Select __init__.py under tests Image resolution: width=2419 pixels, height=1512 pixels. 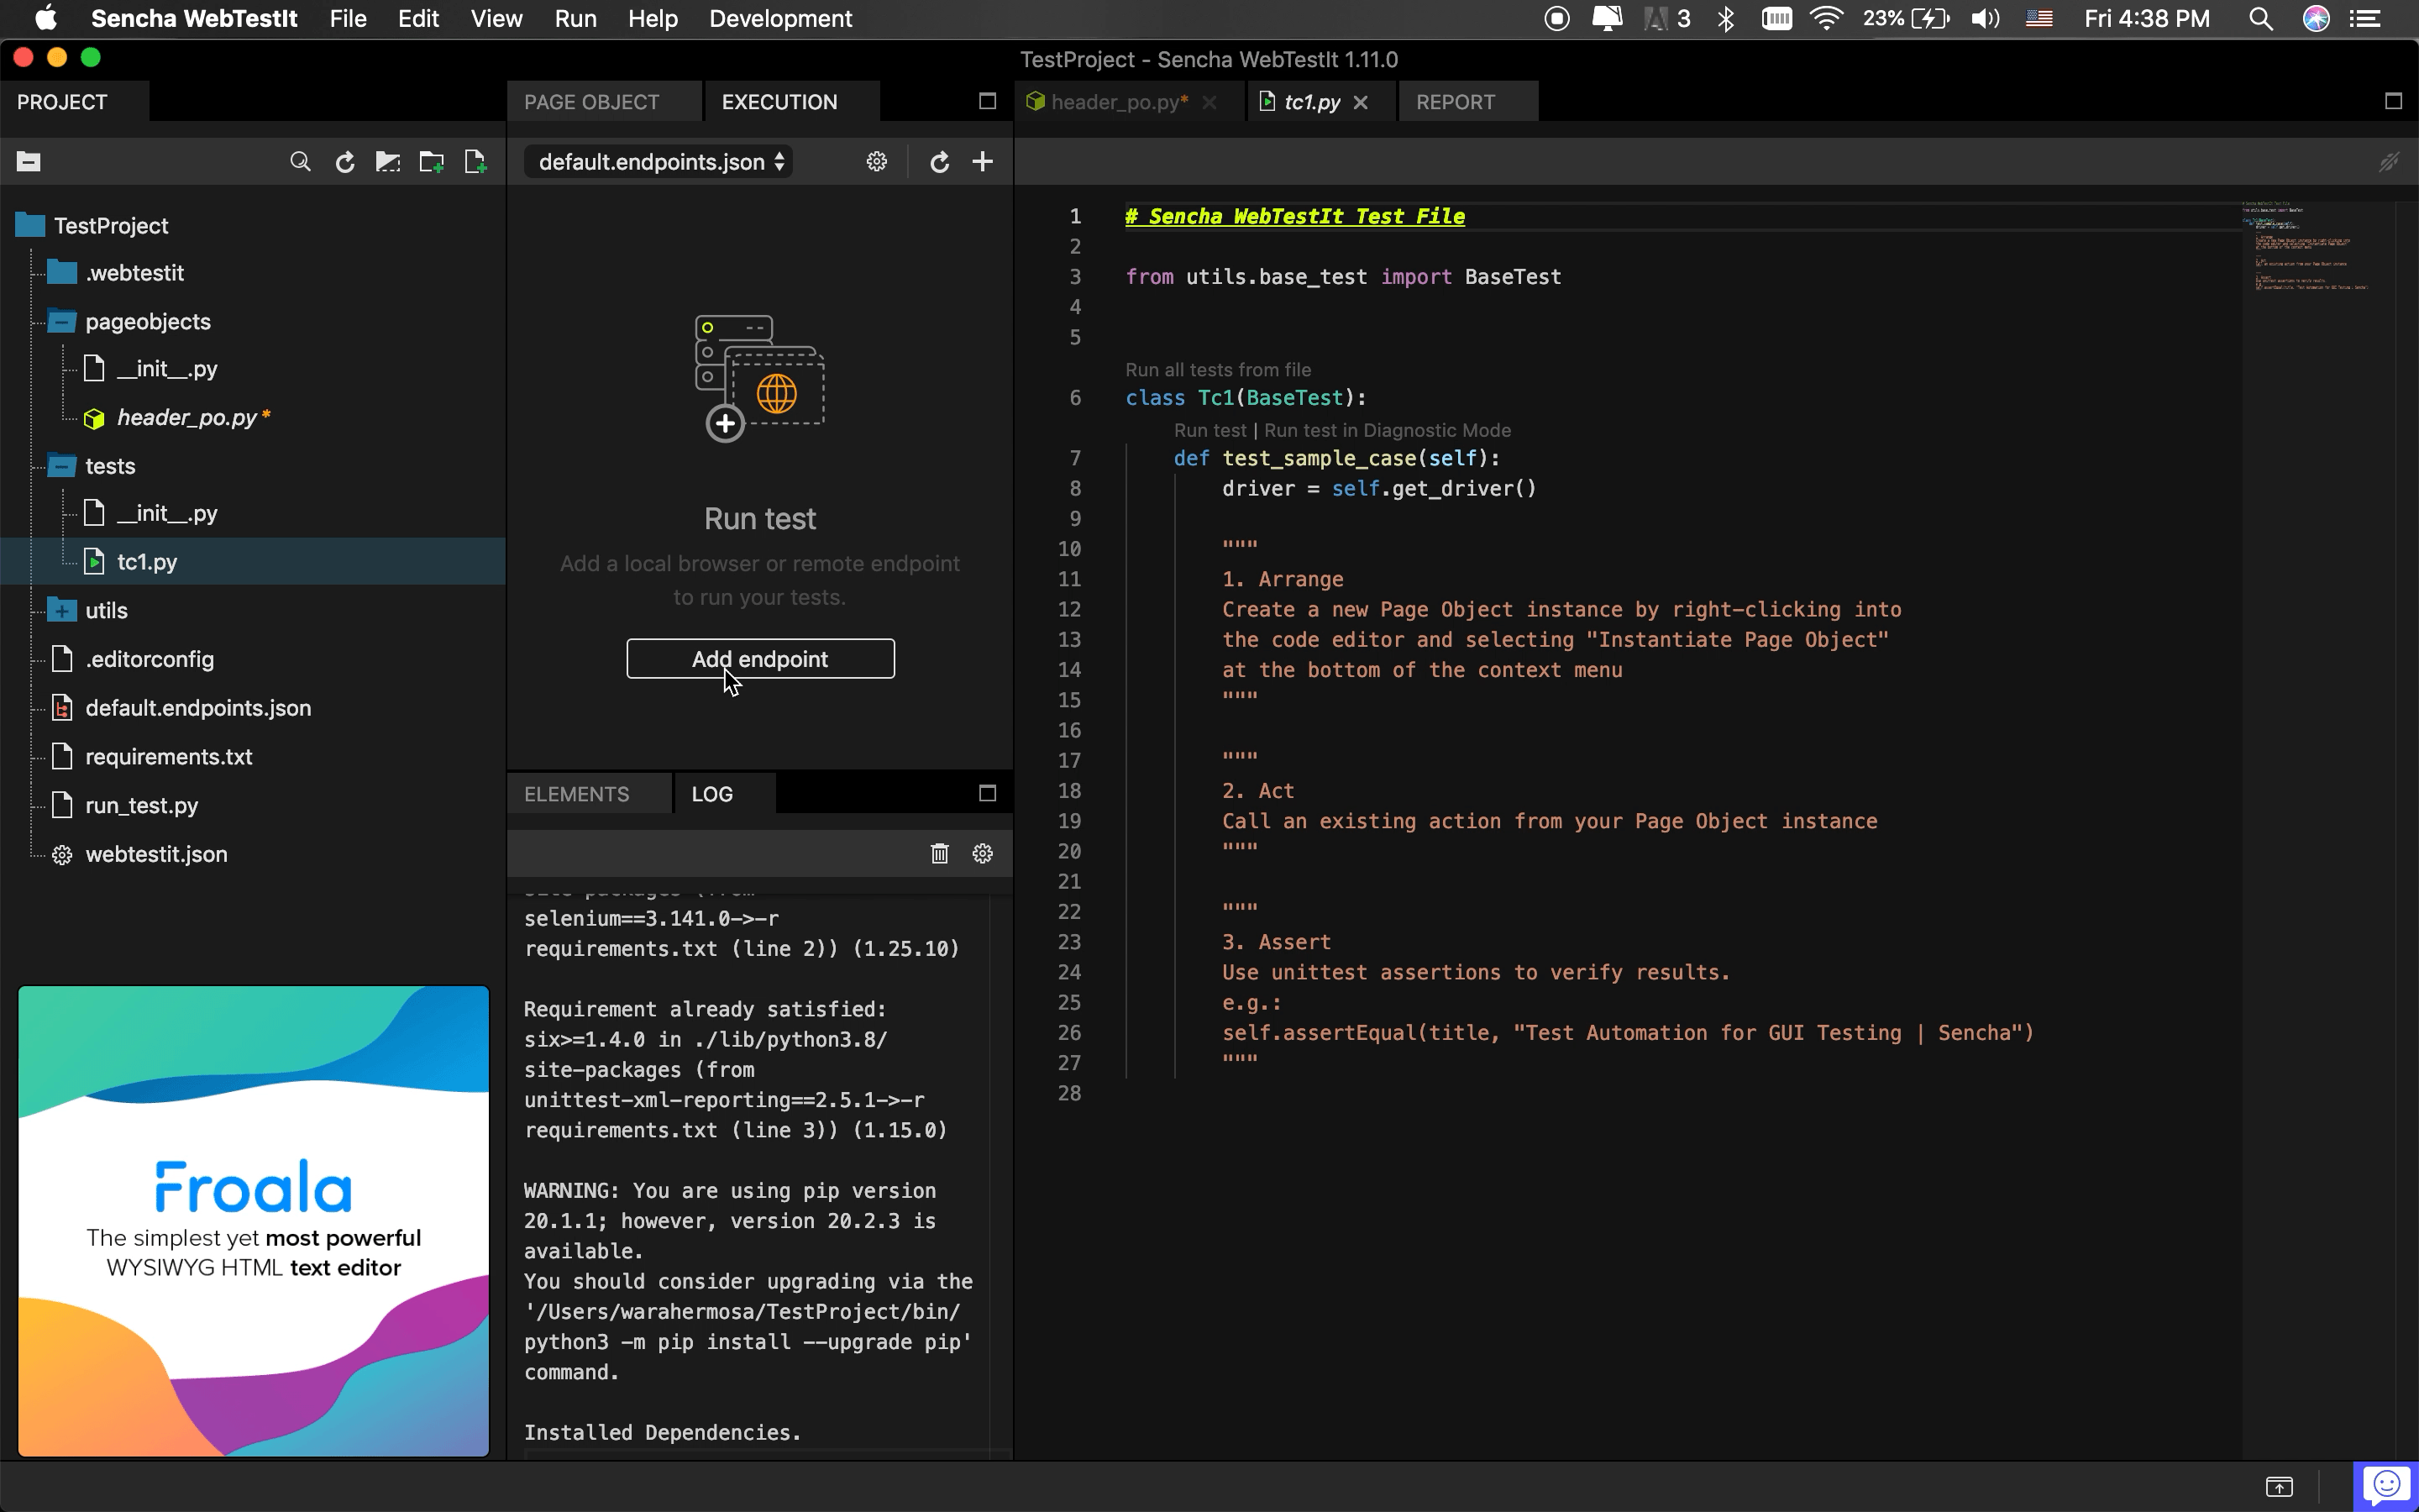coord(167,514)
